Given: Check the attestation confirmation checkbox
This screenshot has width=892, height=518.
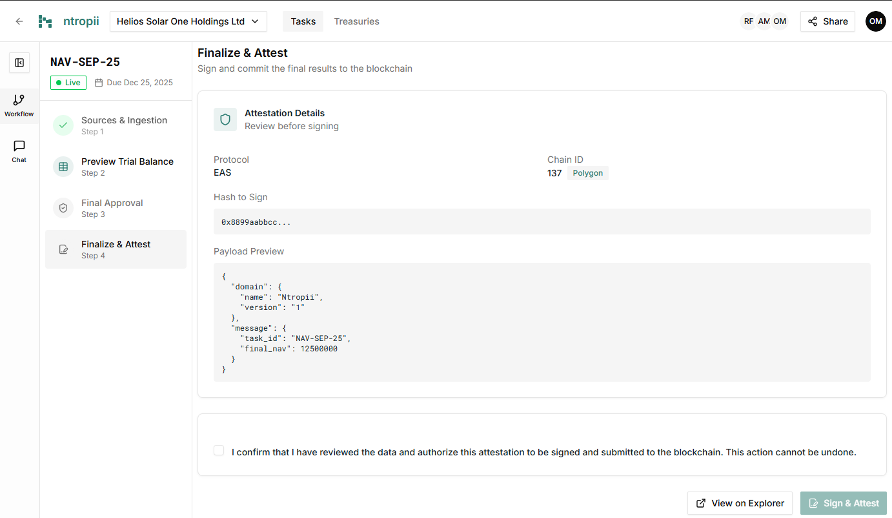Looking at the screenshot, I should [219, 450].
